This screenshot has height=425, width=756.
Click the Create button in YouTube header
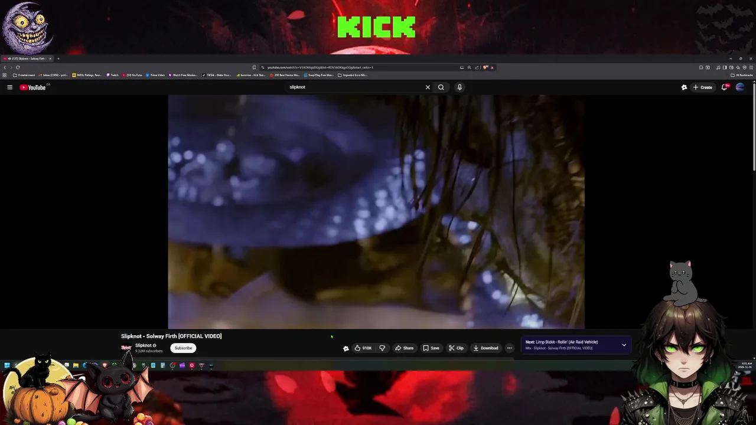(703, 87)
